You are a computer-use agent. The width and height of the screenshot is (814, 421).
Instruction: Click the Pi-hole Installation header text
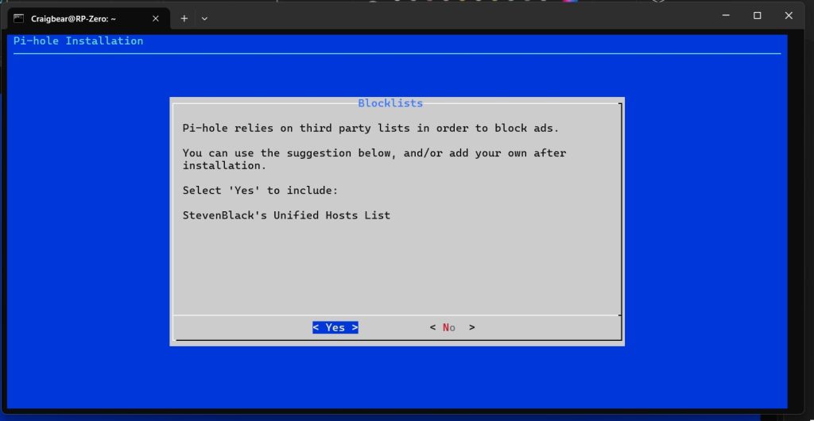coord(78,41)
